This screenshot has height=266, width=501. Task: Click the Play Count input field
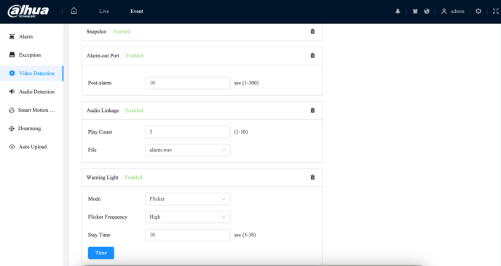point(188,132)
